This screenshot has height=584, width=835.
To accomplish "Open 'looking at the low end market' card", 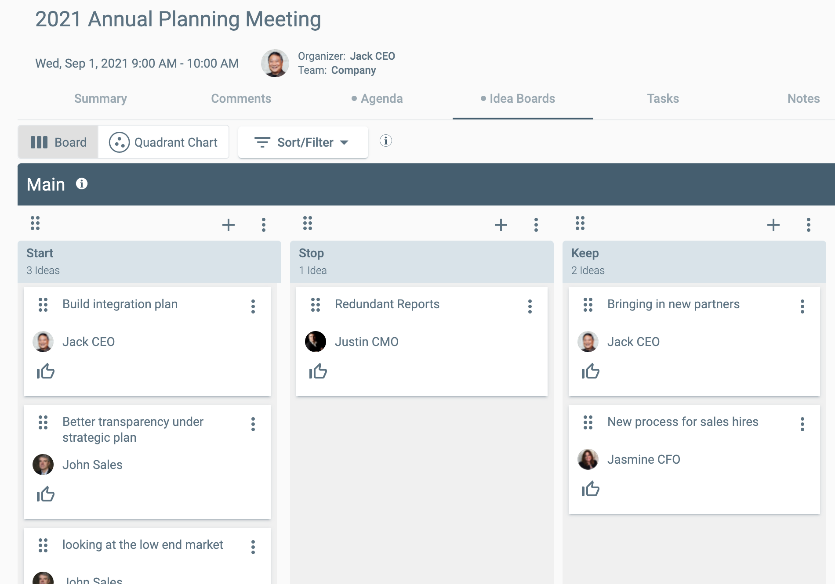I will pos(142,544).
